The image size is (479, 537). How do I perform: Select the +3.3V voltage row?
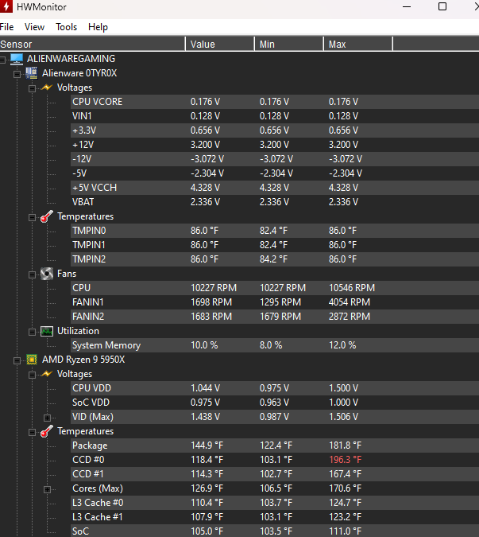[275, 130]
